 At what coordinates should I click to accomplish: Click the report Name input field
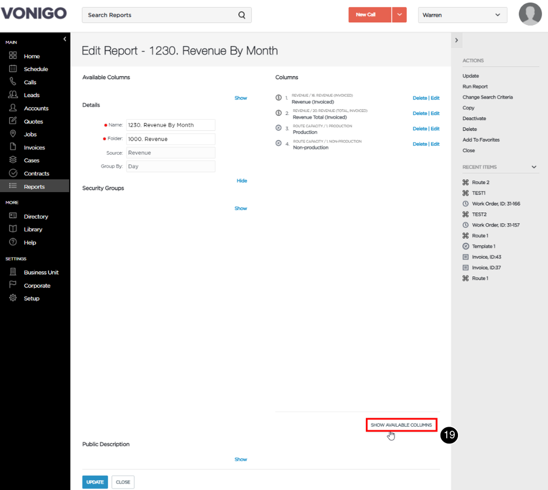point(170,125)
